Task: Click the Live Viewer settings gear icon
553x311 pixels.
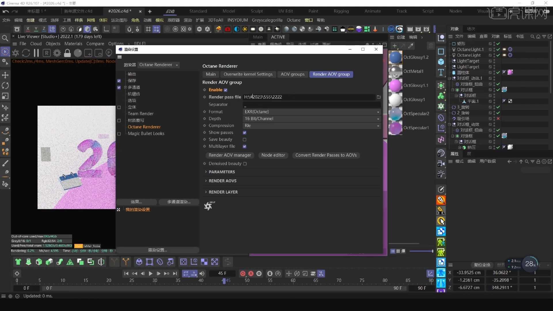Action: [x=57, y=53]
